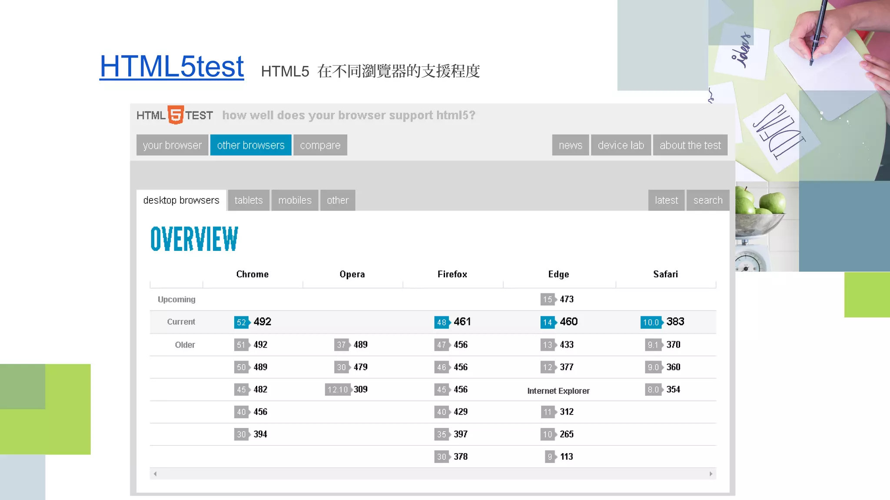The height and width of the screenshot is (500, 890).
Task: Select Firefox 35 score 397
Action: [451, 434]
